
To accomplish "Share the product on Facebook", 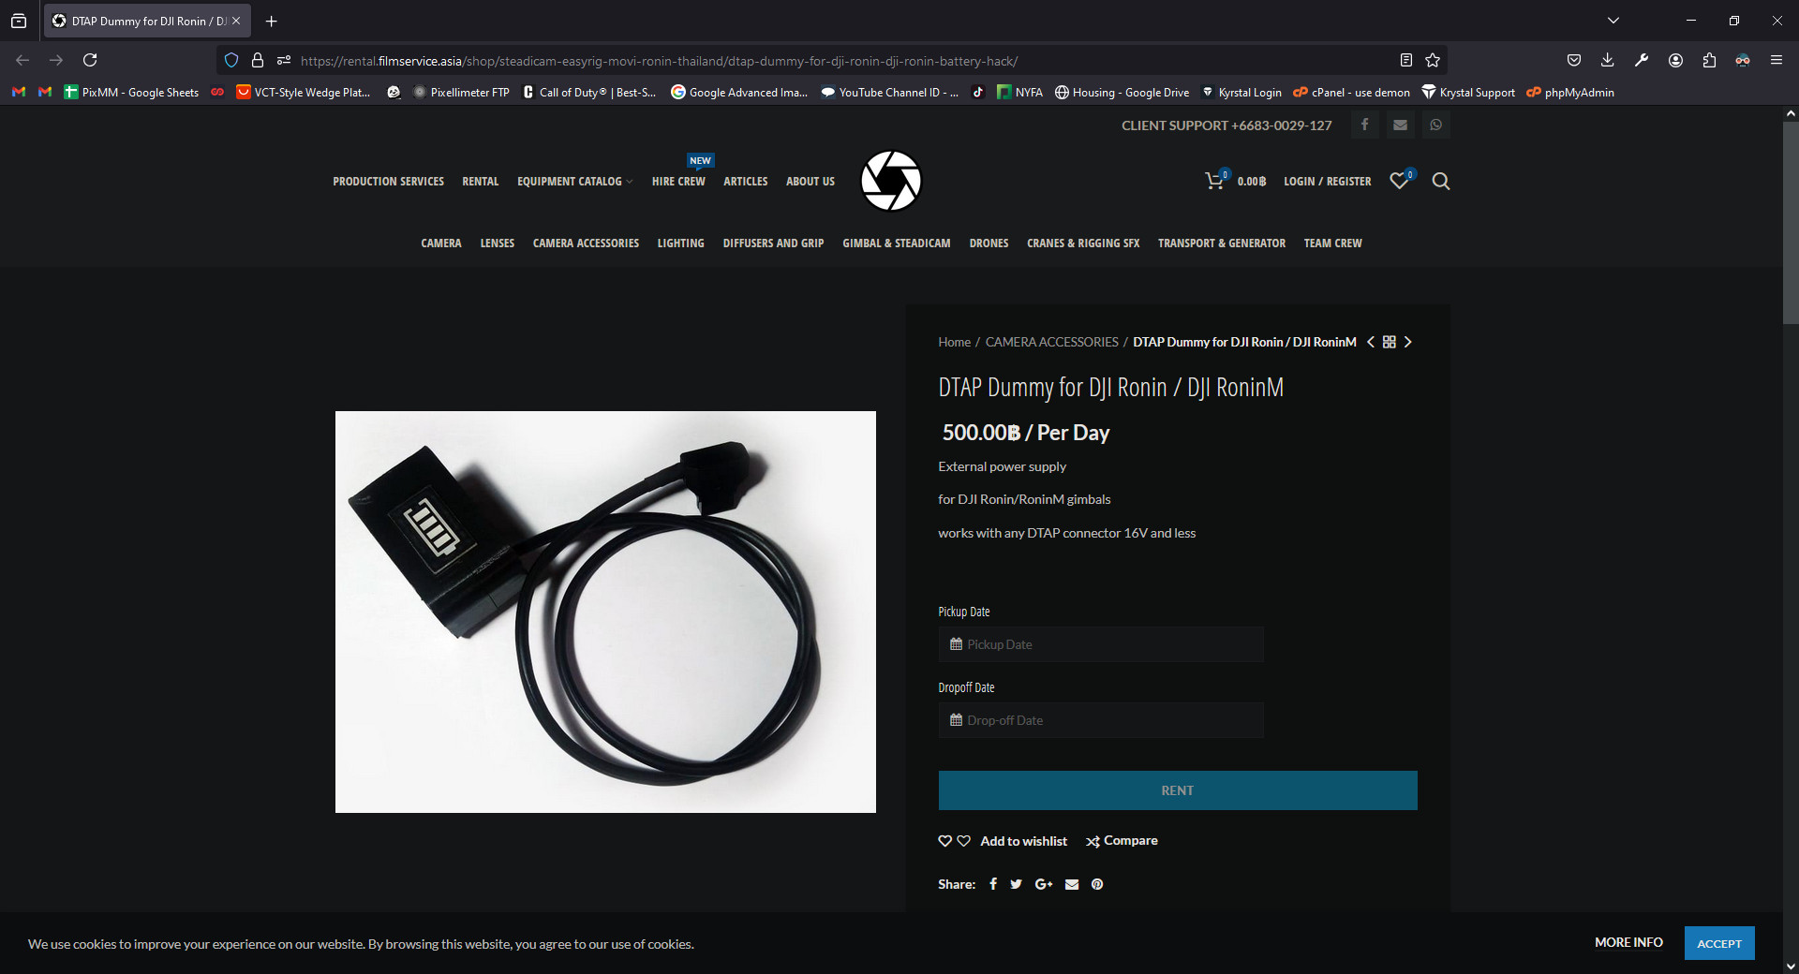I will tap(993, 884).
